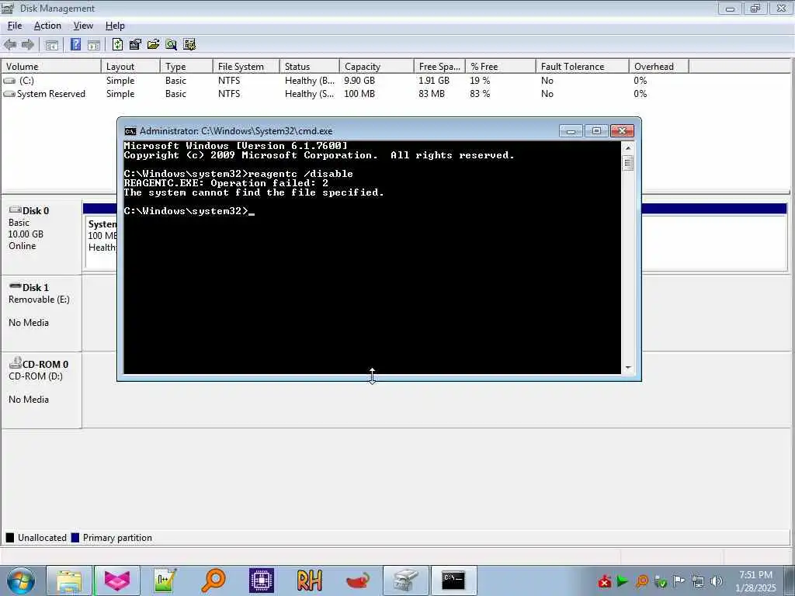The height and width of the screenshot is (596, 795).
Task: Toggle the Show/Hide Console Tree toolbar icon
Action: (52, 44)
